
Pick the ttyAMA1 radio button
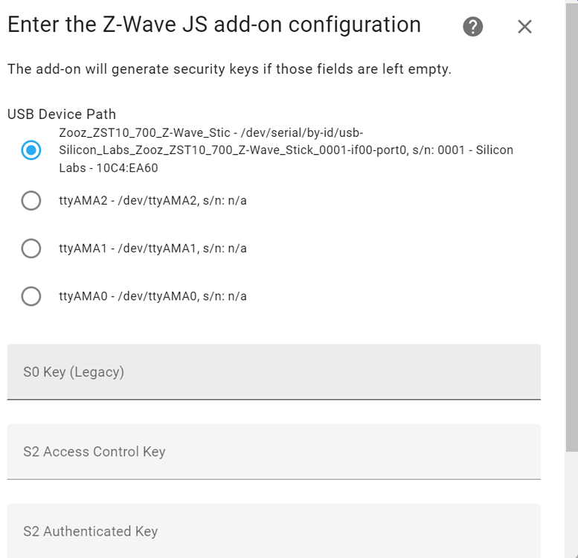[31, 248]
